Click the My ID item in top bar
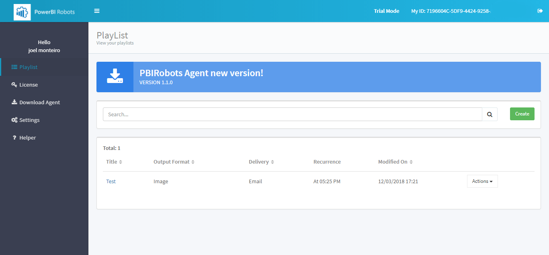This screenshot has height=255, width=549. 450,11
